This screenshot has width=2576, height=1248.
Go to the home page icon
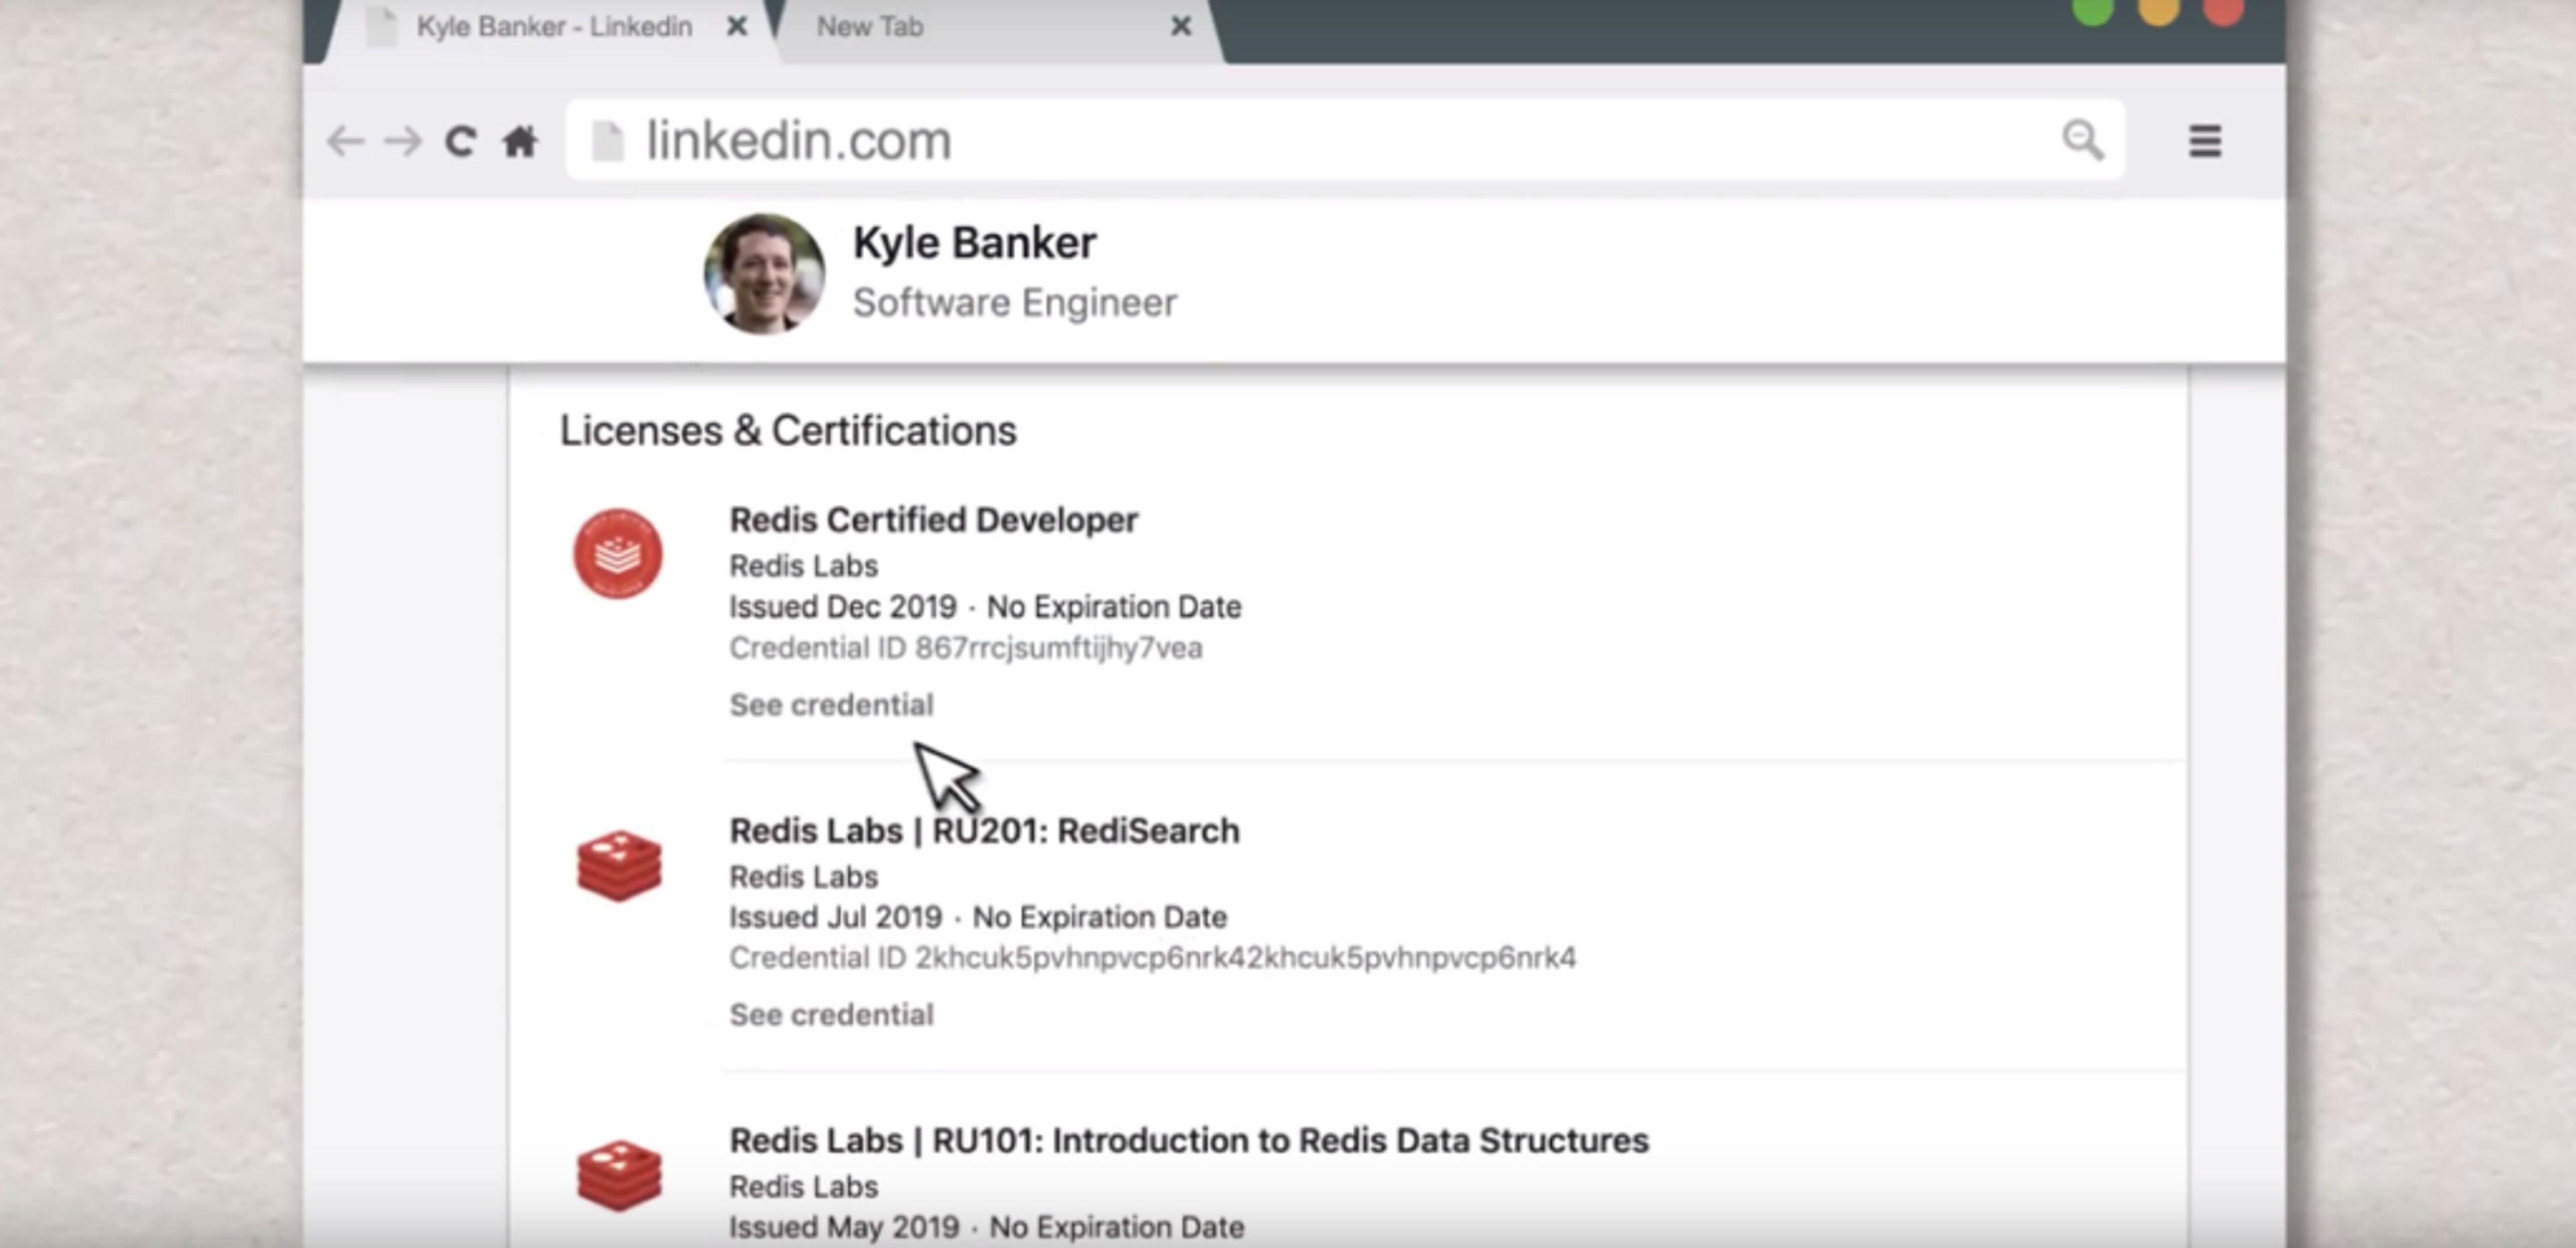tap(520, 141)
